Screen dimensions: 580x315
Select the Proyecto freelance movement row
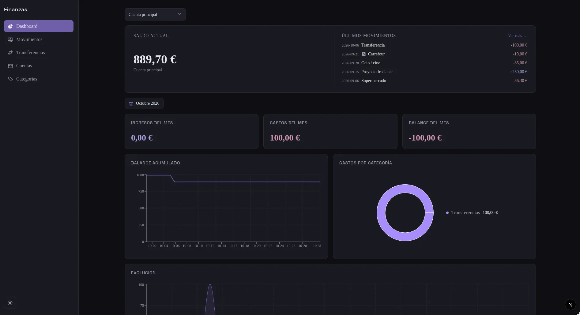[434, 72]
